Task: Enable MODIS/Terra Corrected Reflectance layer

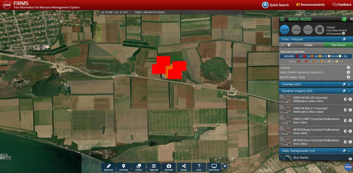Action: 281,139
